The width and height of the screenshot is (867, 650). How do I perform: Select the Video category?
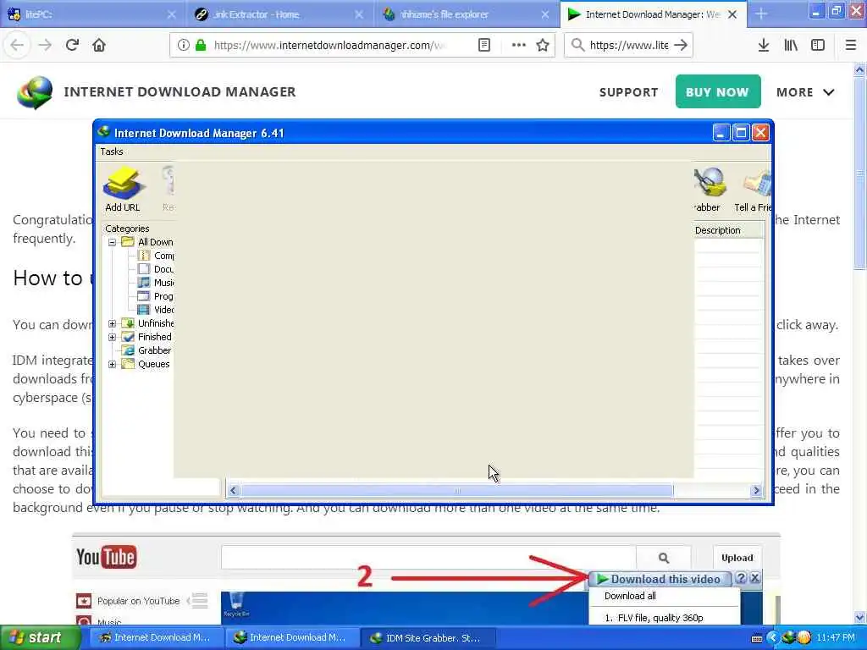[156, 310]
